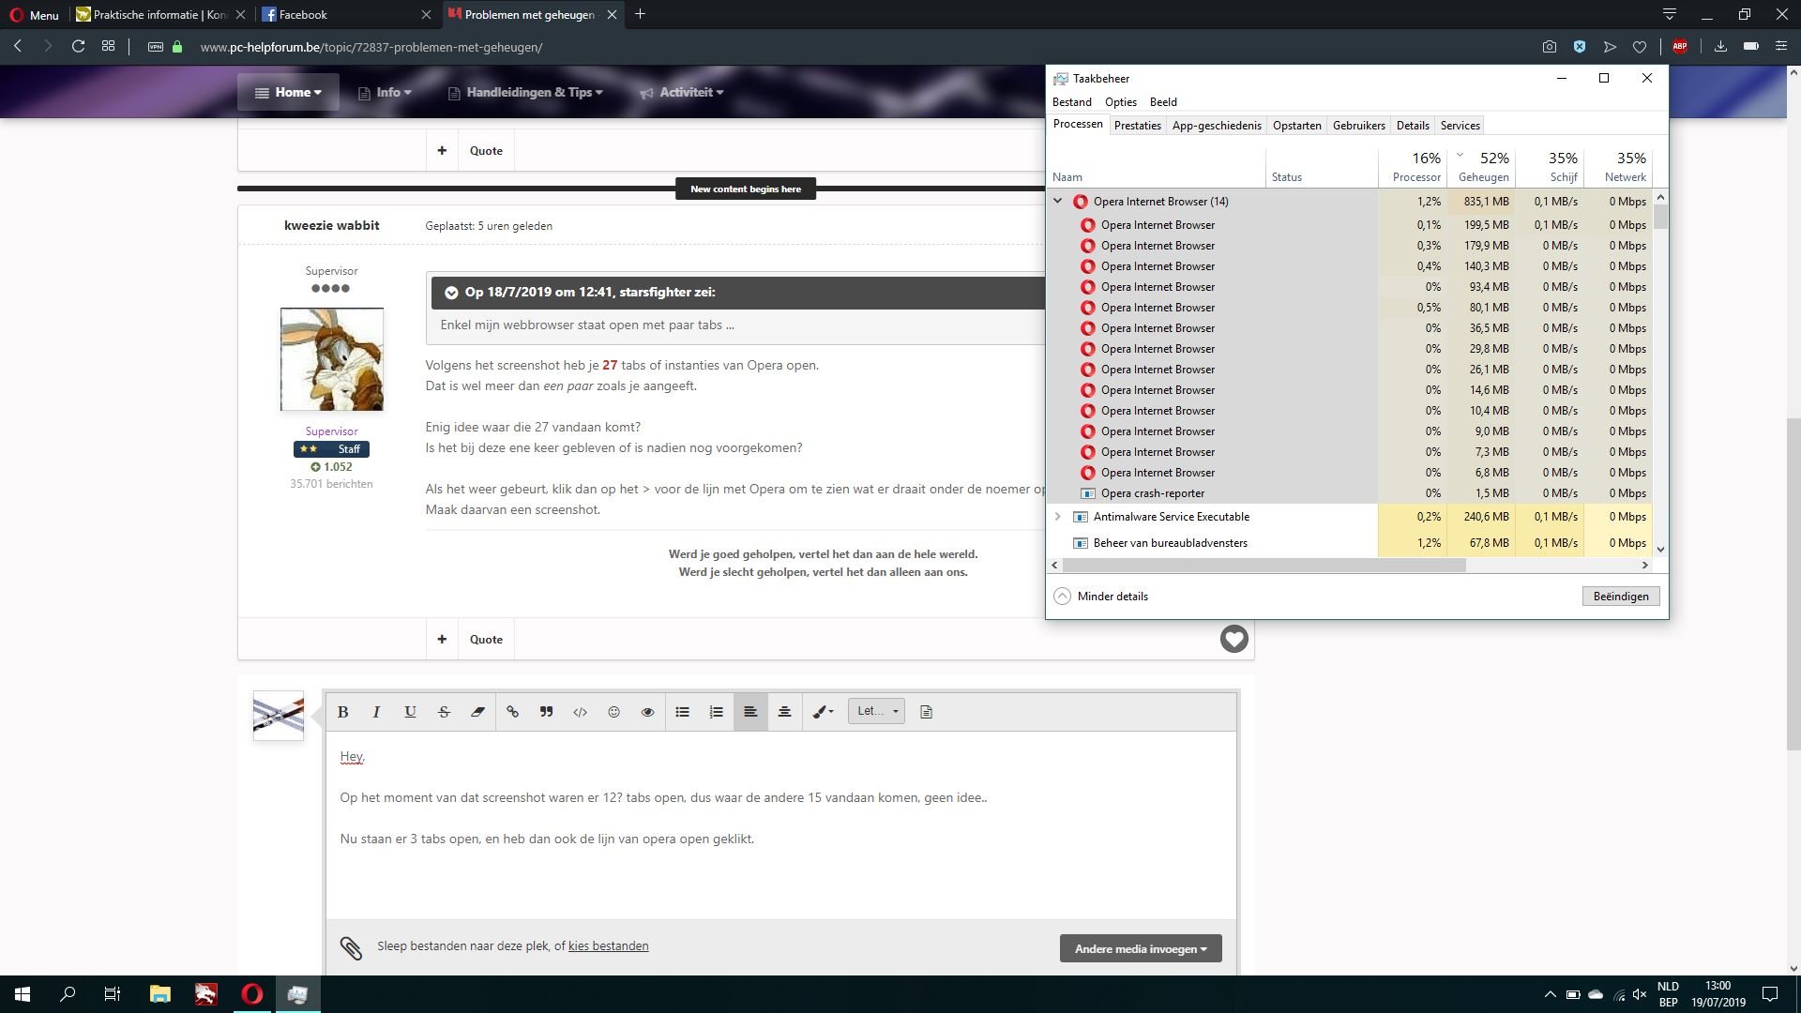The height and width of the screenshot is (1013, 1801).
Task: Toggle italic formatting in the editor
Action: [x=376, y=712]
